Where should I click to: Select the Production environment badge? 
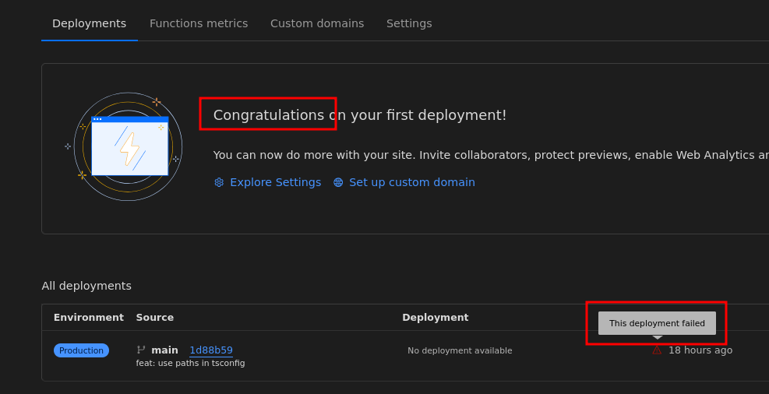click(x=81, y=350)
